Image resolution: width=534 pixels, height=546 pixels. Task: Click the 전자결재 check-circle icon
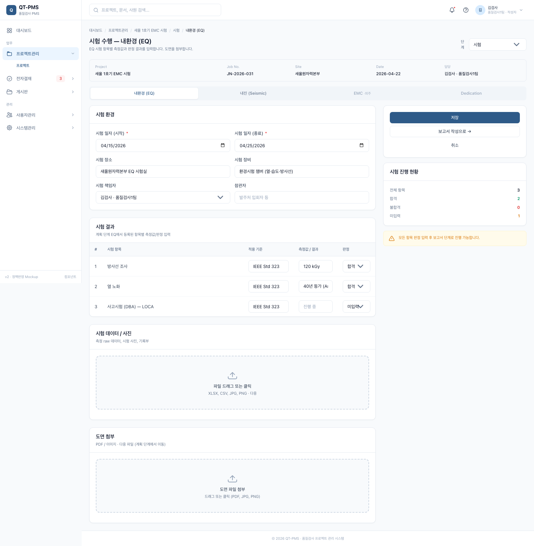tap(9, 79)
